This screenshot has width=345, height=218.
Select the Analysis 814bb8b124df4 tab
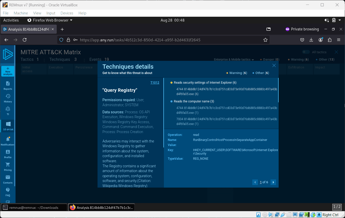(28, 29)
